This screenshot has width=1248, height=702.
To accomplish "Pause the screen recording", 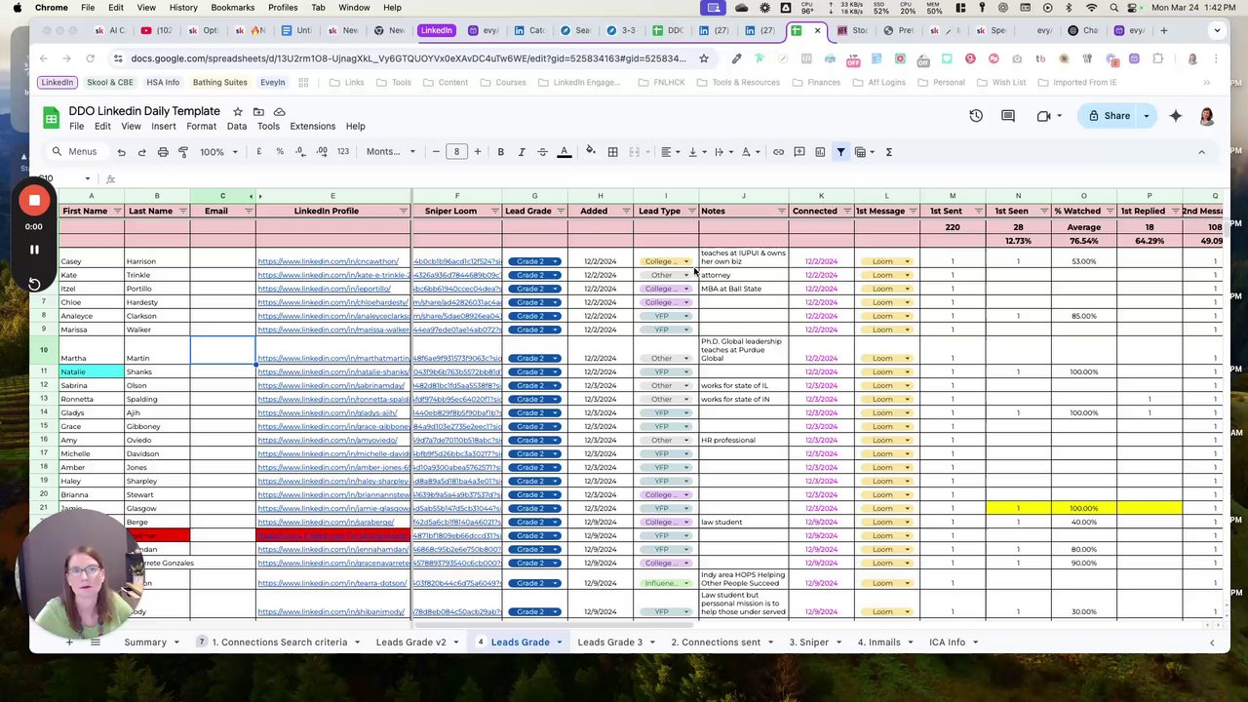I will coord(34,250).
